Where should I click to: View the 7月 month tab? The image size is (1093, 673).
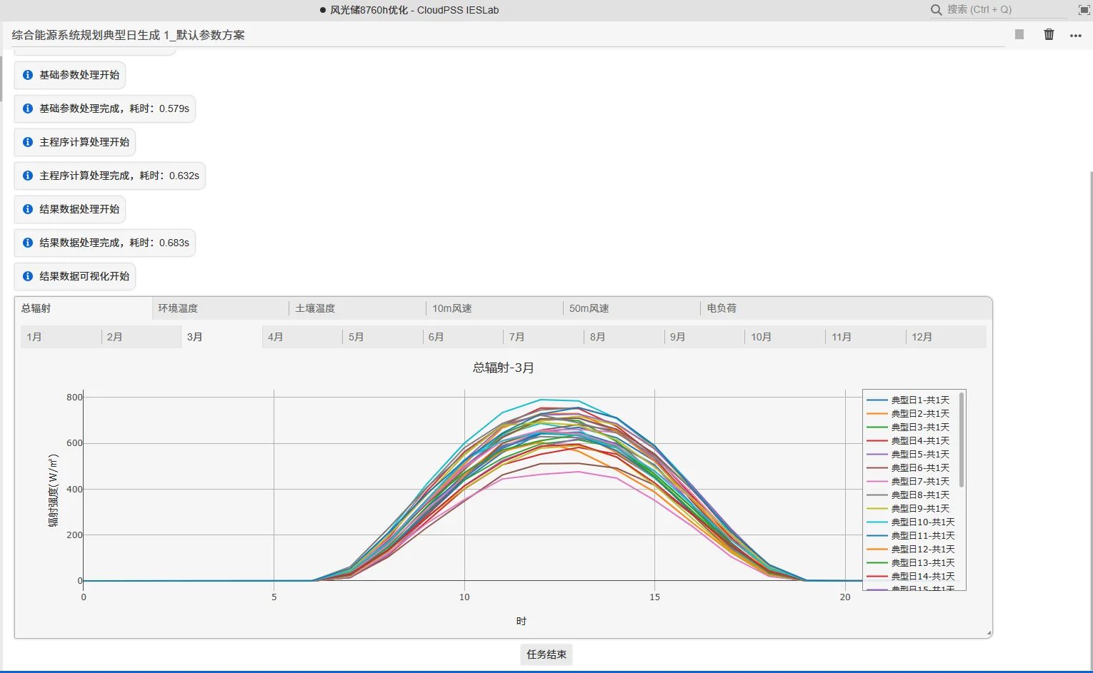coord(544,337)
